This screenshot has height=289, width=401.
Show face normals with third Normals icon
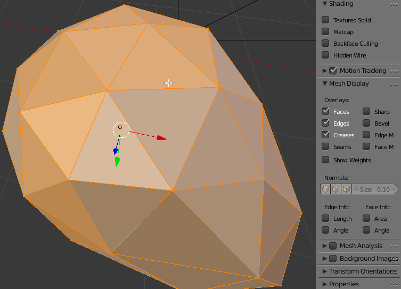(x=346, y=189)
